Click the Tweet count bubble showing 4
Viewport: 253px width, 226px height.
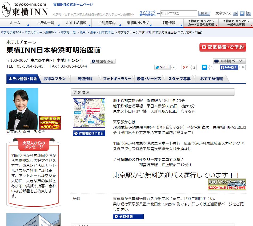tap(174, 67)
